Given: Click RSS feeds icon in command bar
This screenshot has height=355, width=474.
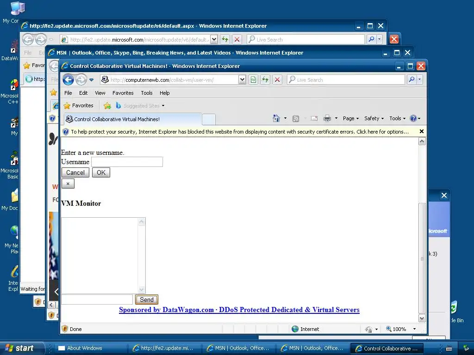Looking at the screenshot, I should point(296,119).
